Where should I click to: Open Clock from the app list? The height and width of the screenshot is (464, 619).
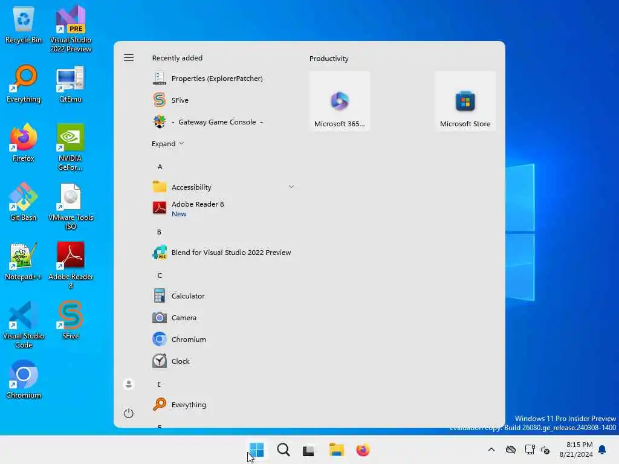224,361
